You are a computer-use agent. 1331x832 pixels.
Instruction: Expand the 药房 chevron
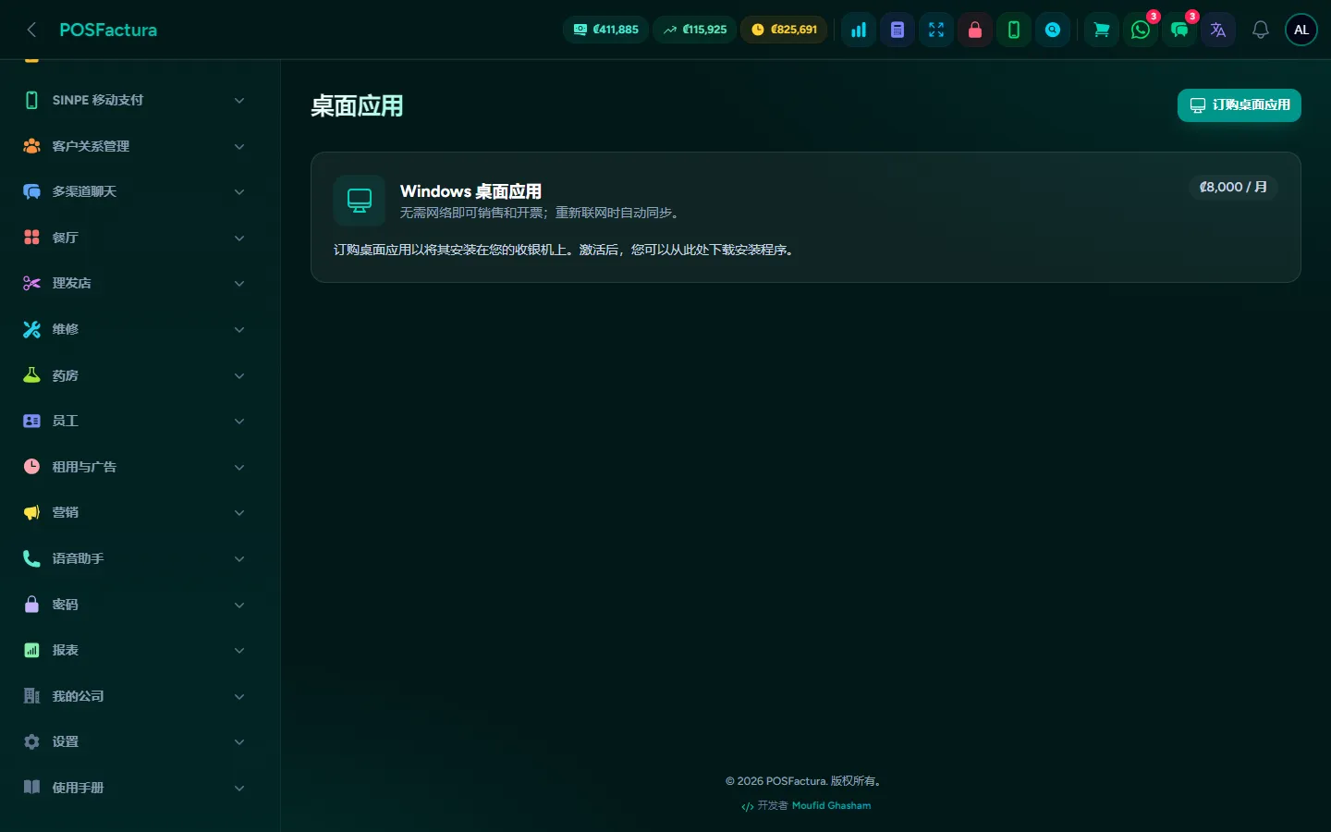[x=239, y=375]
